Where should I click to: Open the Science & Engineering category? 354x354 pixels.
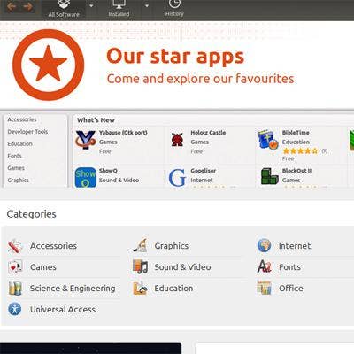coord(62,289)
